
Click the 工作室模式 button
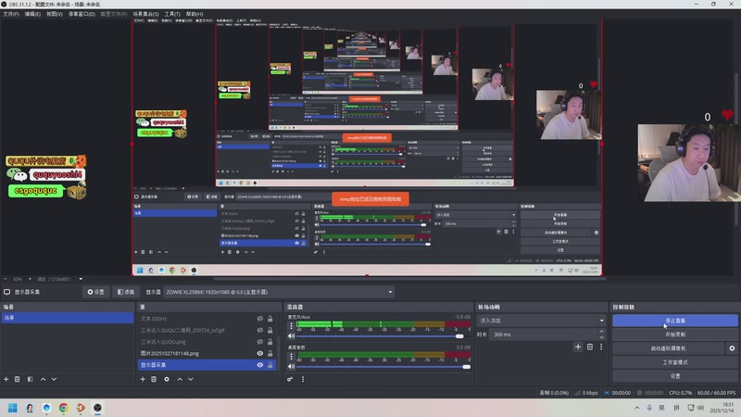coord(675,362)
